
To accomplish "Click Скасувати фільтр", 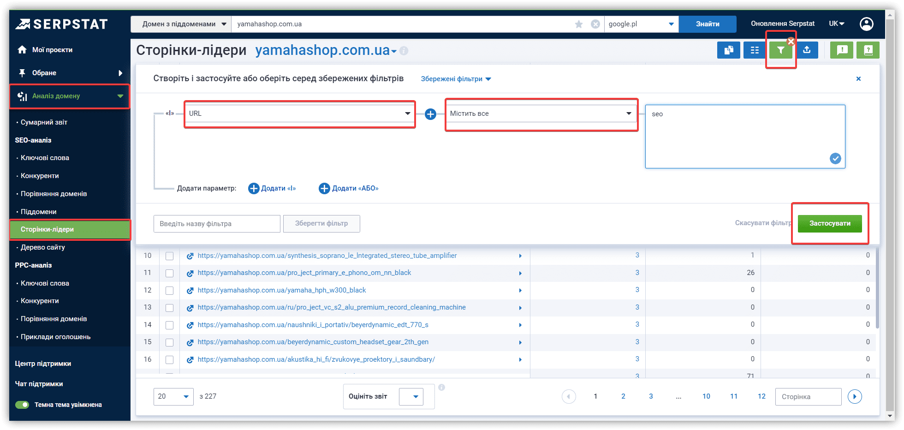I will click(x=763, y=223).
